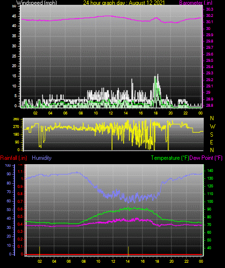This screenshot has width=225, height=268.
Task: Select the "Dew Point (°F)" legend label
Action: point(206,158)
